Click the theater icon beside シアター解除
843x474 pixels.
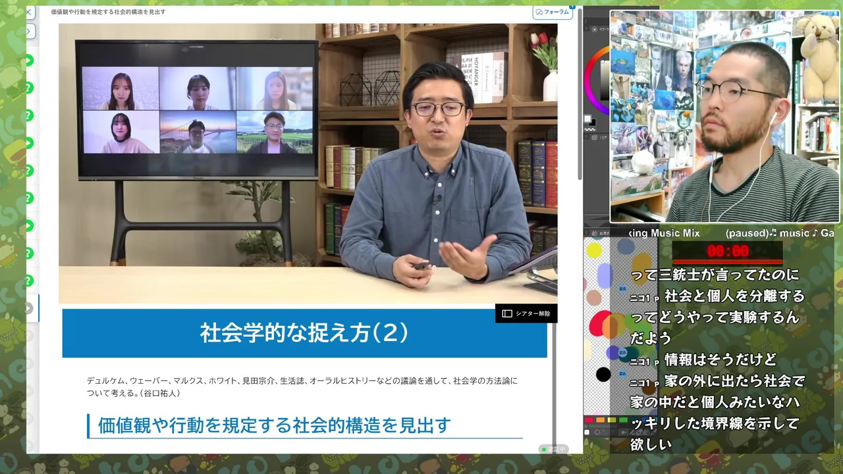(507, 313)
